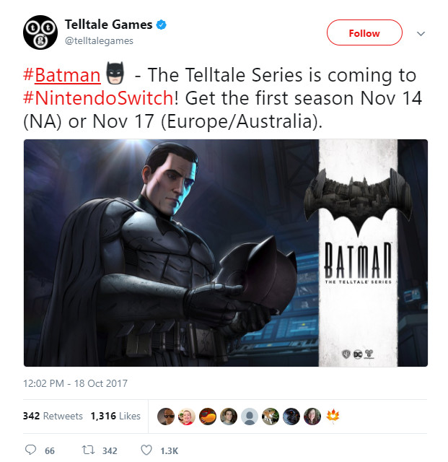The height and width of the screenshot is (462, 448).
Task: Like the tweet with heart icon
Action: (146, 450)
